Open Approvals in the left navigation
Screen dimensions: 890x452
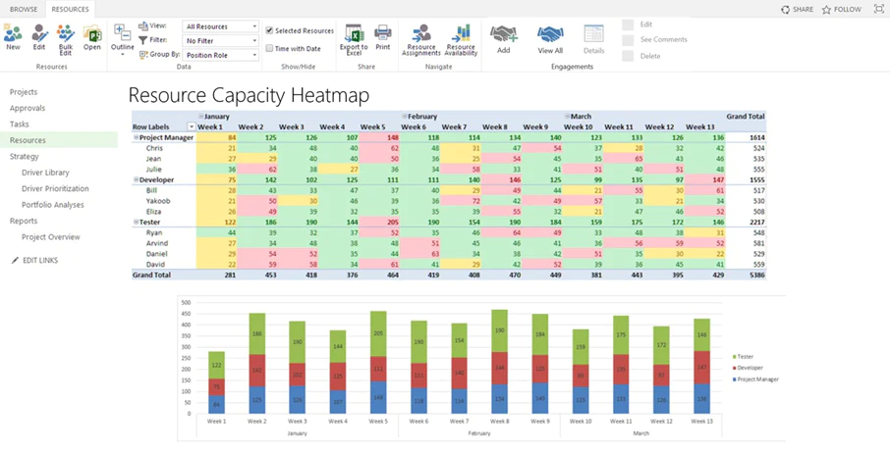coord(28,108)
